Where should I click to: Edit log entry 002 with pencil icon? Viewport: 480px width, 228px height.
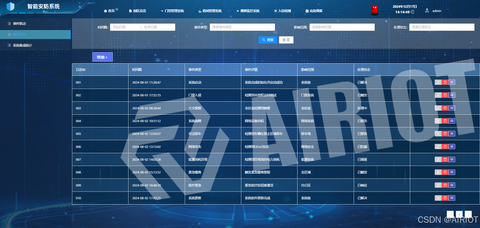click(438, 95)
